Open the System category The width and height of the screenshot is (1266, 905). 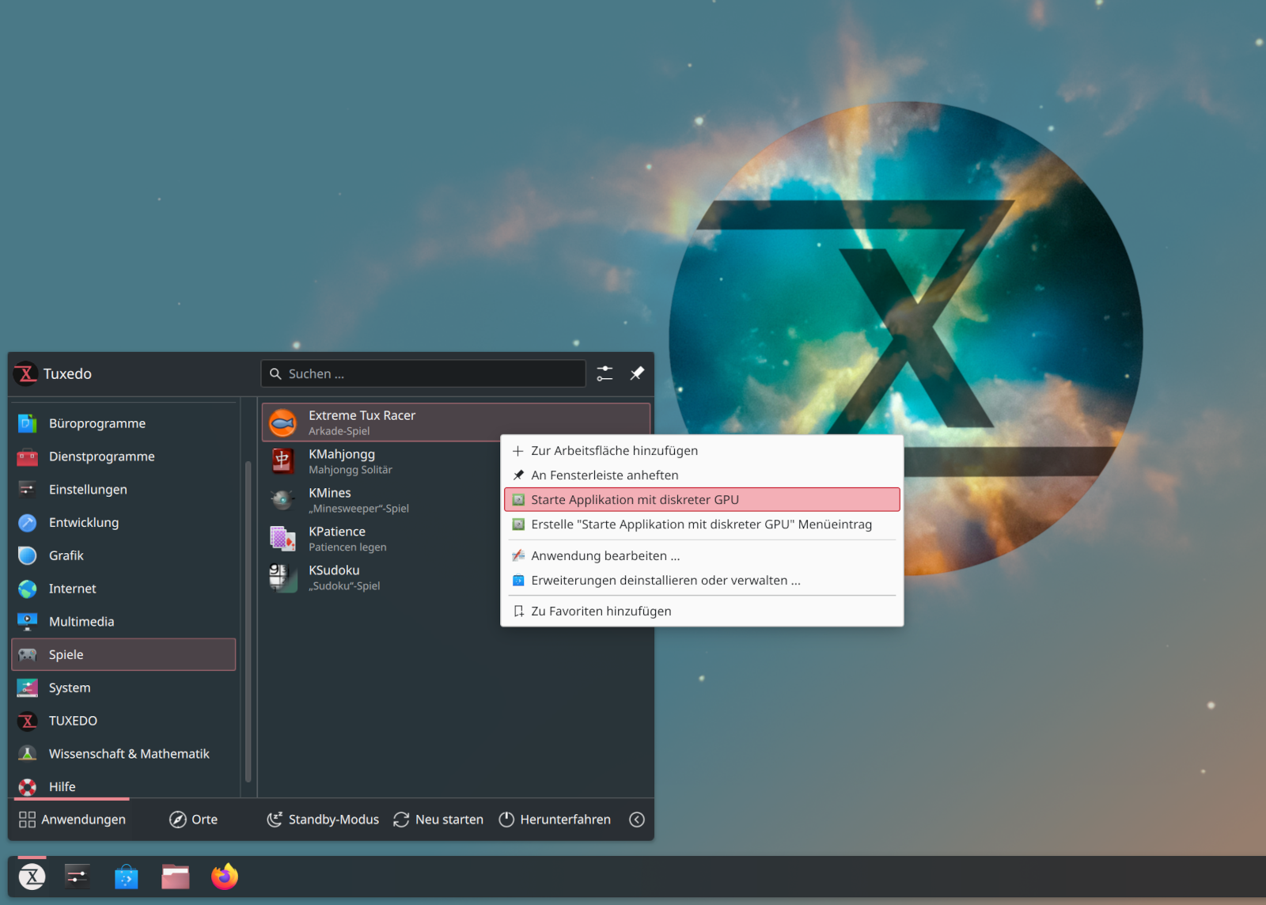click(x=123, y=687)
